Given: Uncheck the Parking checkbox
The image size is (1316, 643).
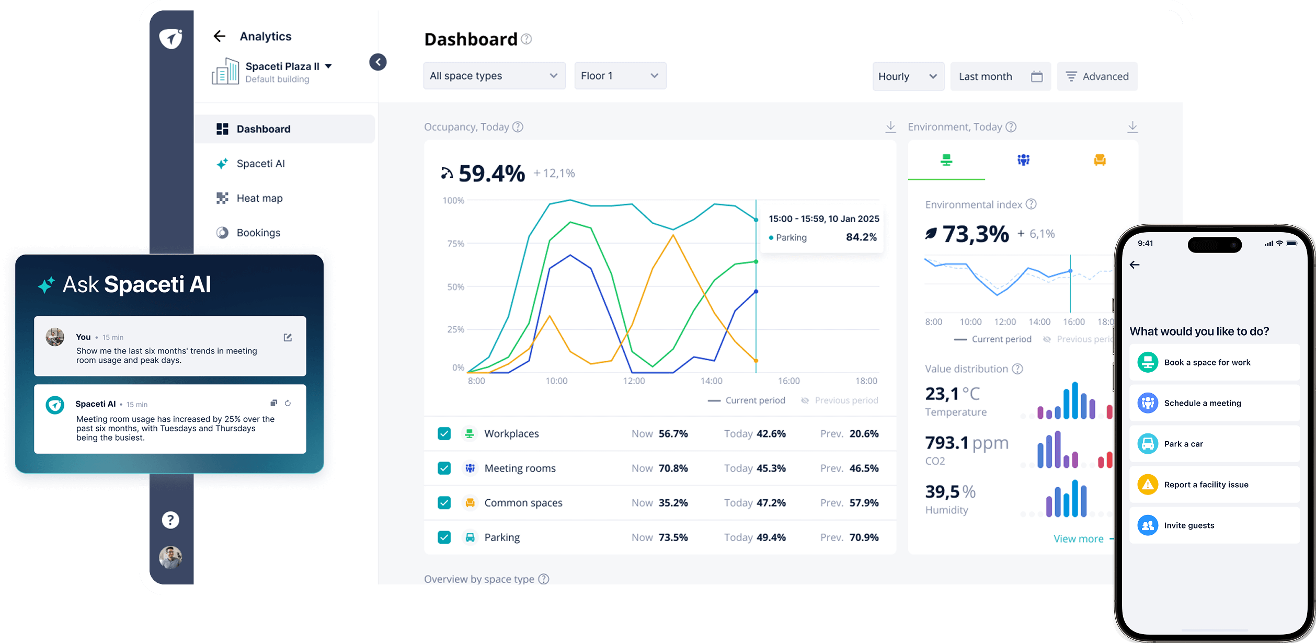Looking at the screenshot, I should point(444,537).
